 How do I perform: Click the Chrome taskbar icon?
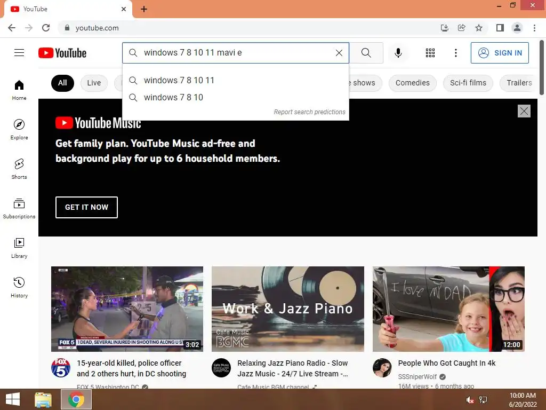76,399
